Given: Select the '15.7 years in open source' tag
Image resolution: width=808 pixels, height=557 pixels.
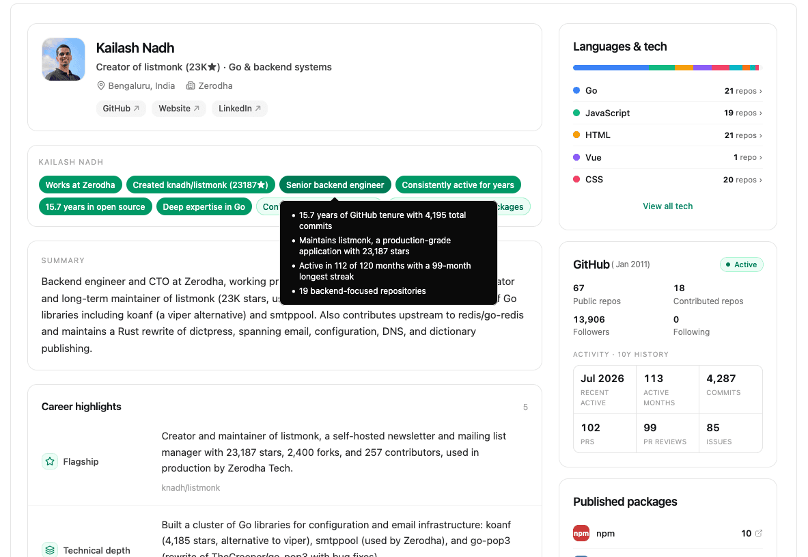Looking at the screenshot, I should tap(96, 207).
